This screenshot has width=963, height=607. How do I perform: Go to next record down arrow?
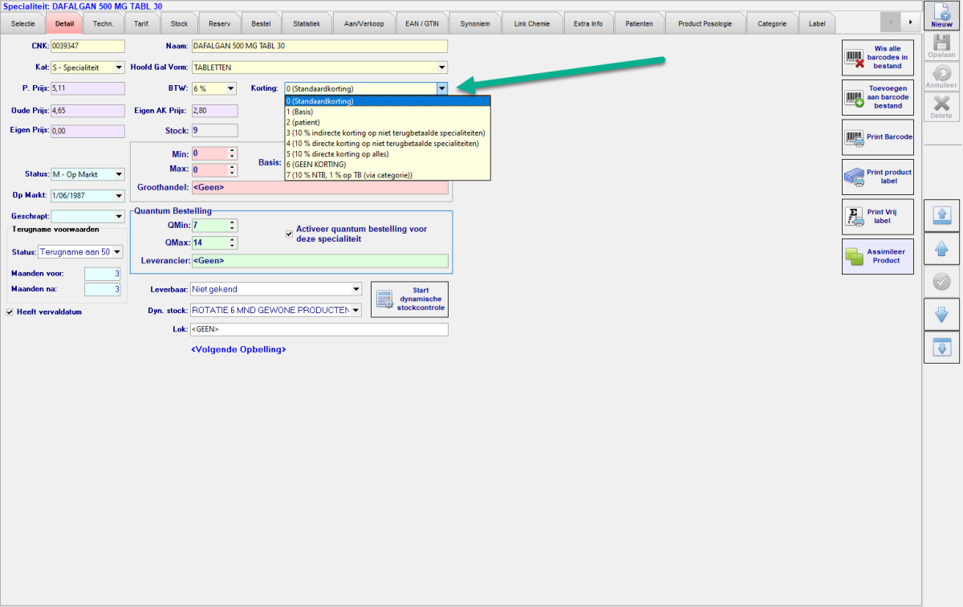pos(941,315)
